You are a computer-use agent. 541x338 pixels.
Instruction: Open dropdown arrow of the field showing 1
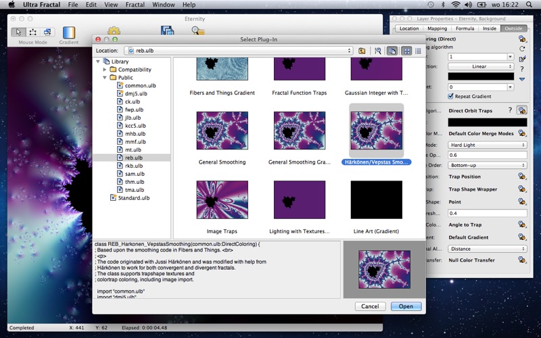(511, 57)
